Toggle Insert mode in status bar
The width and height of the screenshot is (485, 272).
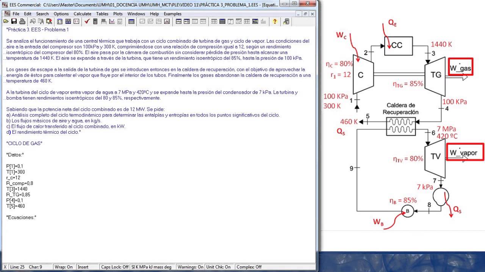coord(87,267)
